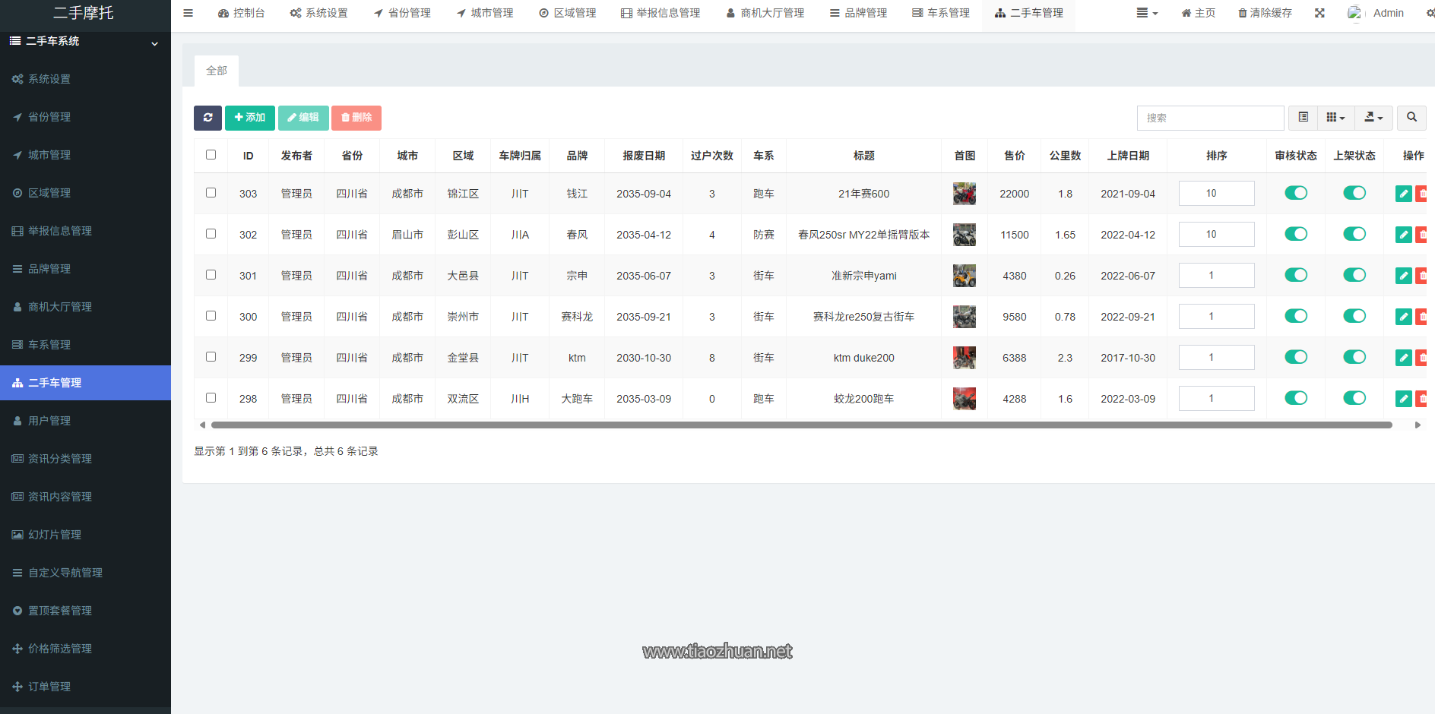The image size is (1435, 714).
Task: Click the red delete icon for row 301
Action: click(x=1422, y=276)
